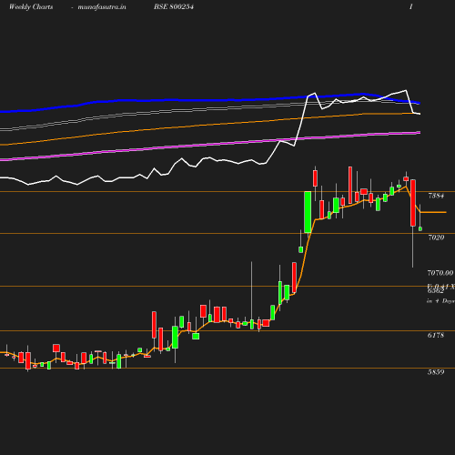Click the 'BSE 800254' symbol label
The image size is (455, 455).
pyautogui.click(x=174, y=6)
